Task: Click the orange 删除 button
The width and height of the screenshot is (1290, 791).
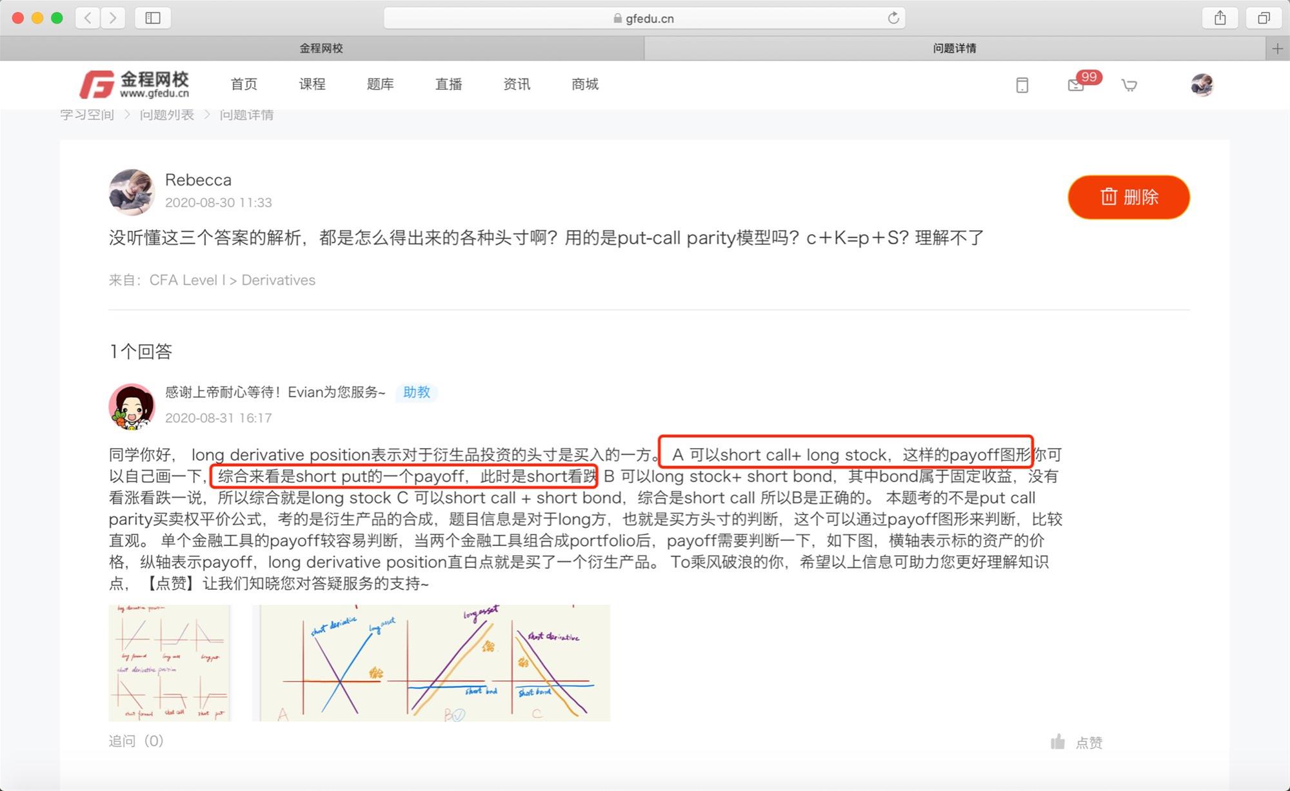Action: click(1129, 197)
